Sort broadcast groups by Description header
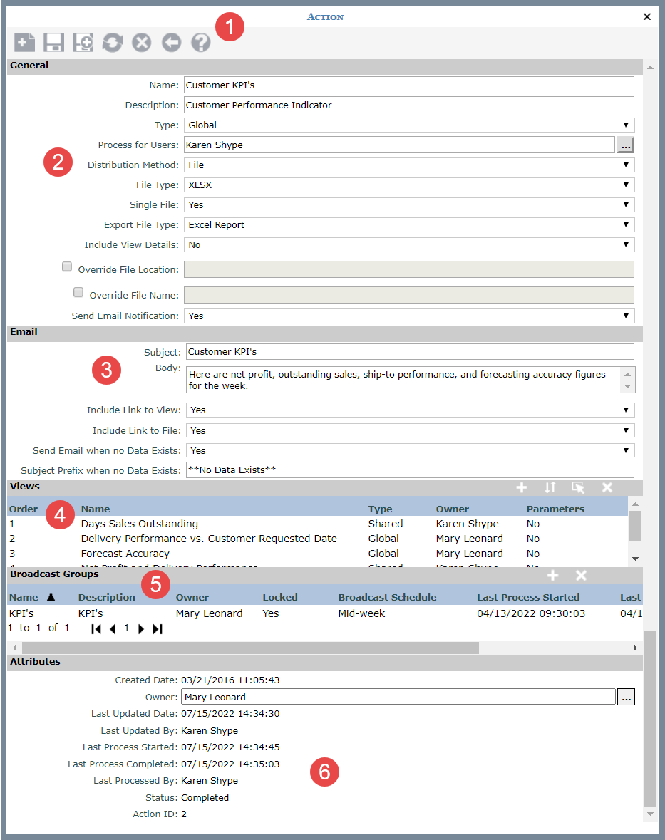The width and height of the screenshot is (665, 840). (x=107, y=597)
